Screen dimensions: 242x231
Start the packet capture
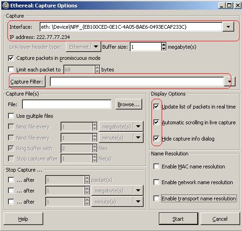178,219
